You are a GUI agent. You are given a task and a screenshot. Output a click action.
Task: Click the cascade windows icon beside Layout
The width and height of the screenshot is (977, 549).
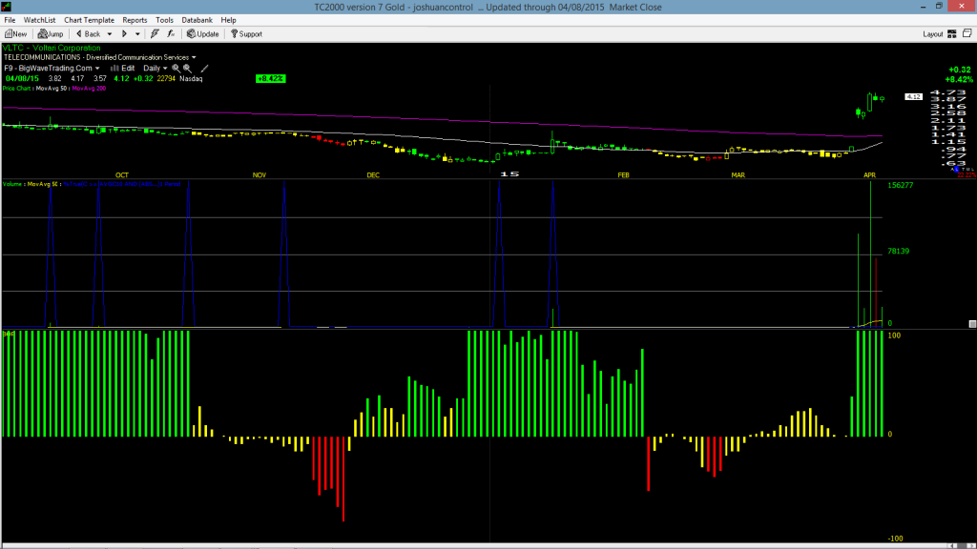click(967, 33)
